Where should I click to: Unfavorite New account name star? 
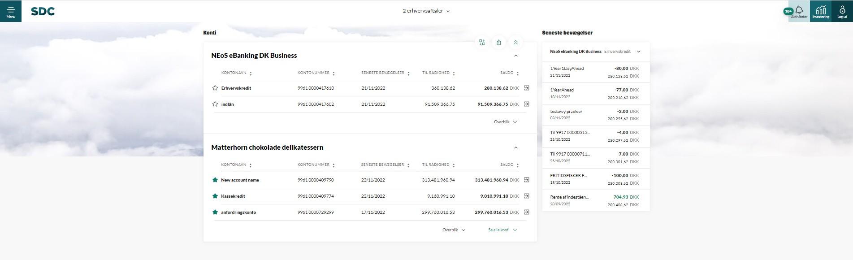pyautogui.click(x=215, y=180)
